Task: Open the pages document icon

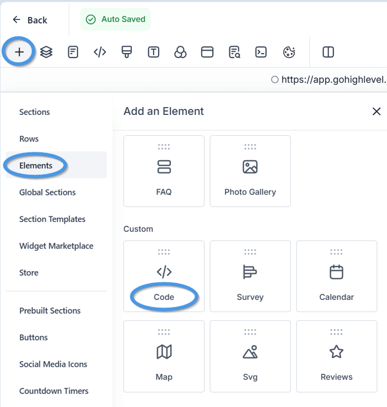Action: (x=73, y=52)
